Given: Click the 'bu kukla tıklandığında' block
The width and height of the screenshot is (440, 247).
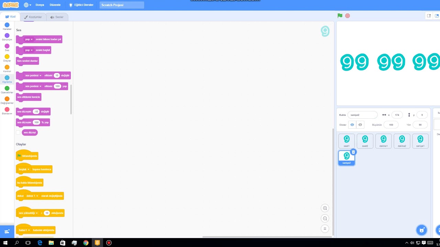Looking at the screenshot, I should click(30, 183).
